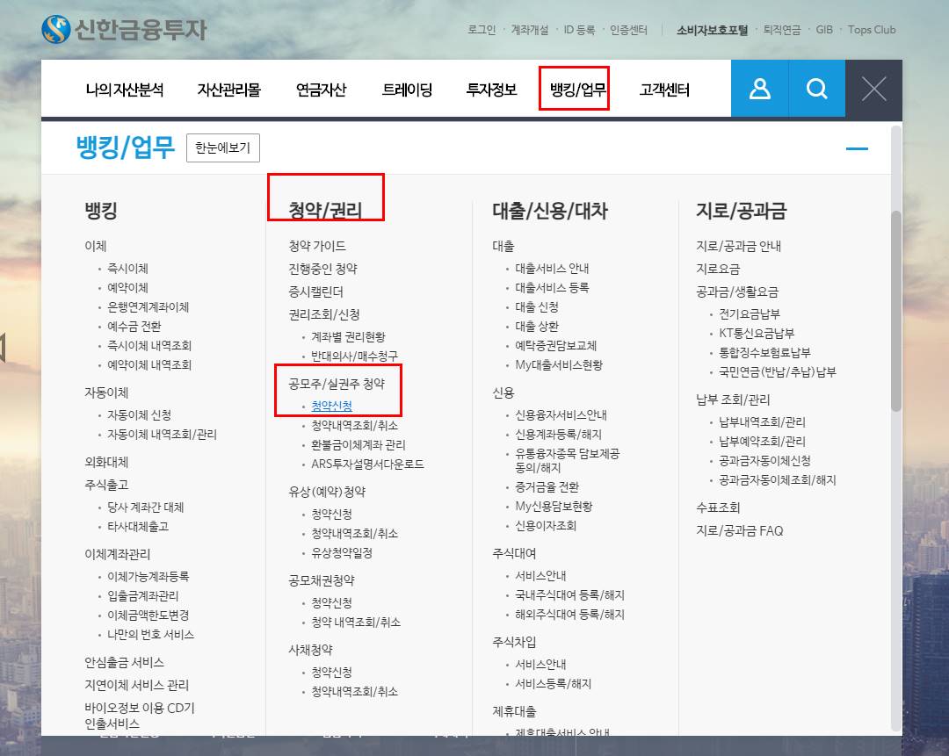The image size is (949, 756).
Task: Open the user profile icon in the navigation bar
Action: [759, 88]
